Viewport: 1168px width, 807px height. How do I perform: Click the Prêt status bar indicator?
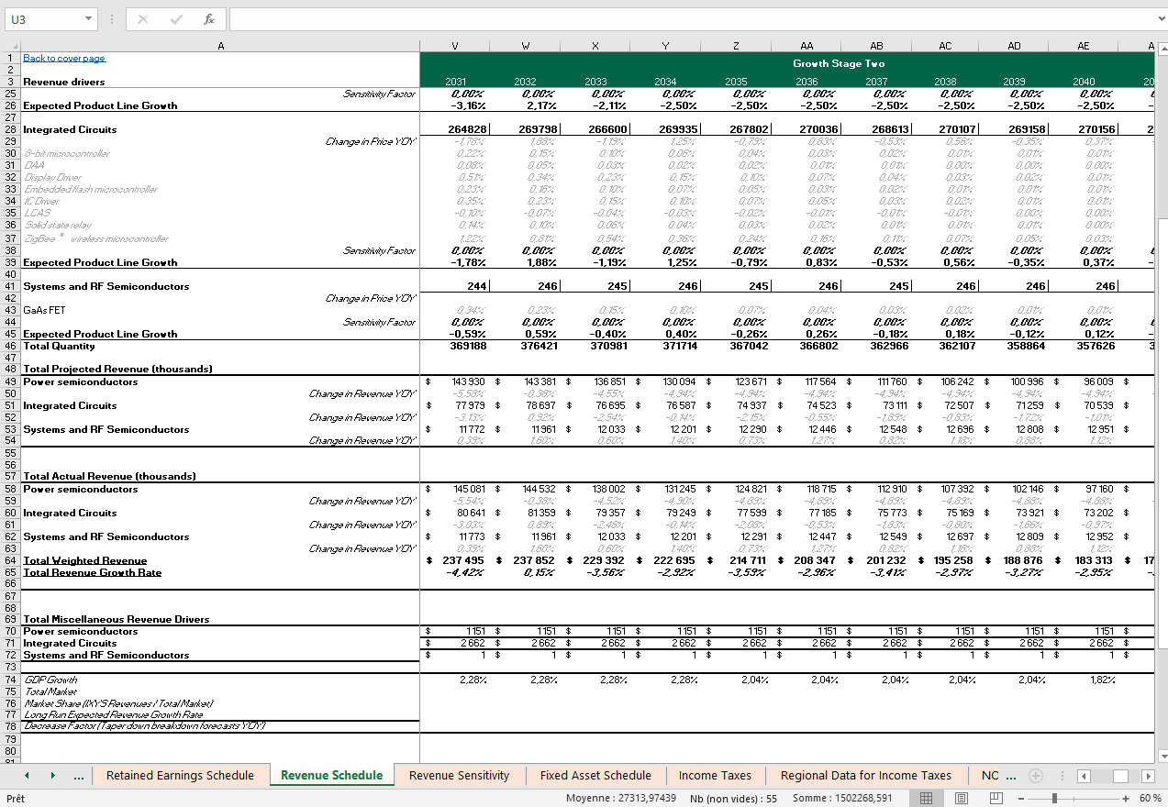16,799
